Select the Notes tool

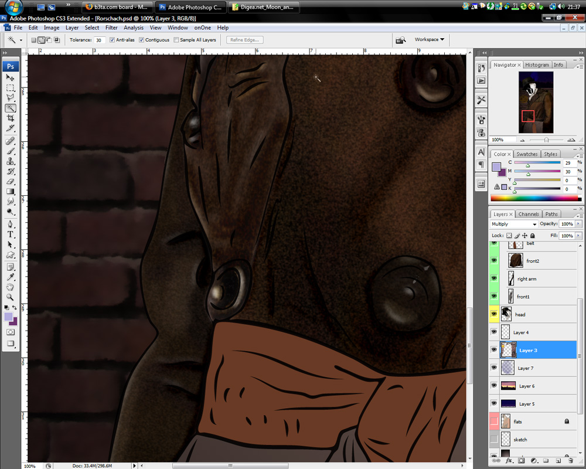point(10,267)
